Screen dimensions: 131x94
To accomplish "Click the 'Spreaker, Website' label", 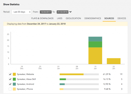I will pyautogui.click(x=25, y=74).
